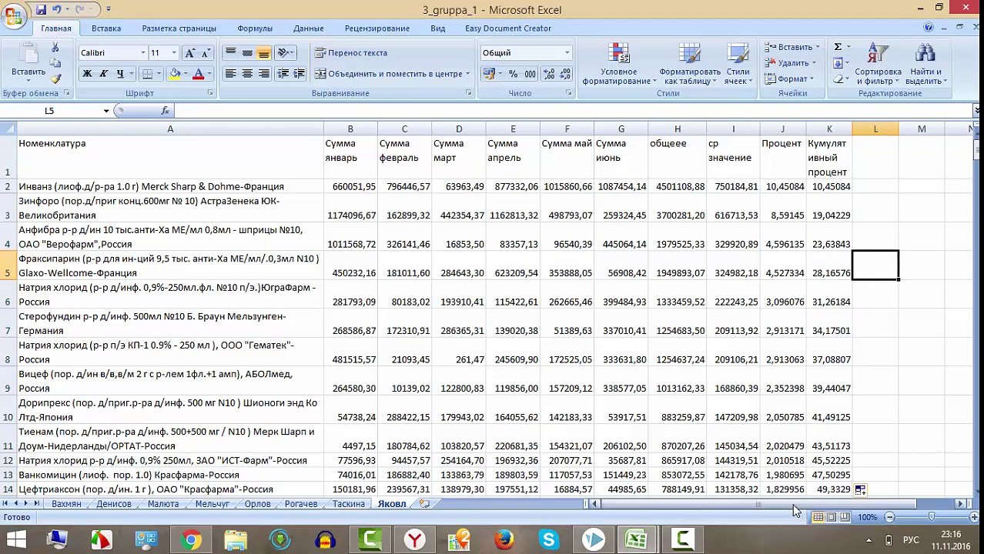
Task: Open Стили ячеек gallery
Action: coord(738,65)
